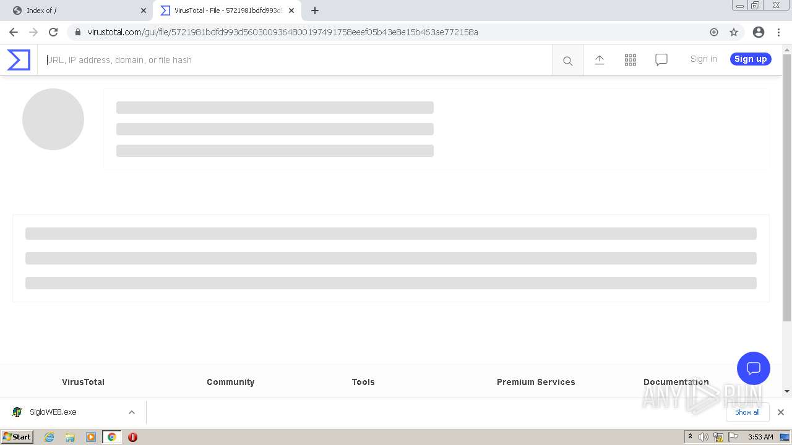Open Windows Explorer folder taskbar icon
Viewport: 792px width, 445px height.
[x=70, y=437]
